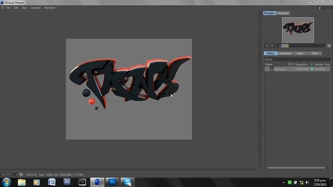The width and height of the screenshot is (333, 187).
Task: Show hidden system tray icons
Action: pos(284,182)
